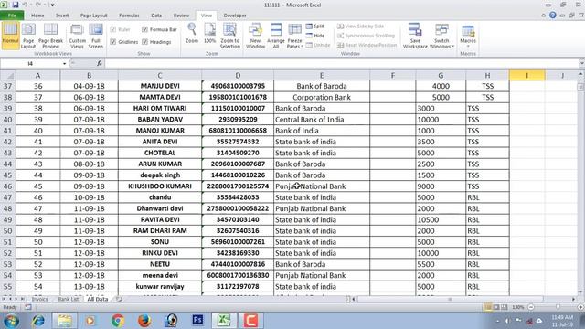Click the Select All corner button
The width and height of the screenshot is (585, 329).
click(8, 75)
